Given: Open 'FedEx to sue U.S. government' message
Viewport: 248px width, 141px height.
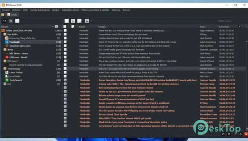Looking at the screenshot, I should 131,92.
